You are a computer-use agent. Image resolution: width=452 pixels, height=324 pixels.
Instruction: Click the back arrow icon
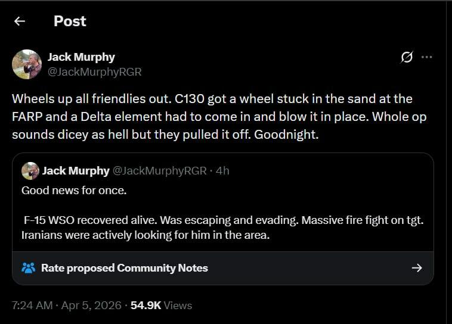point(20,21)
